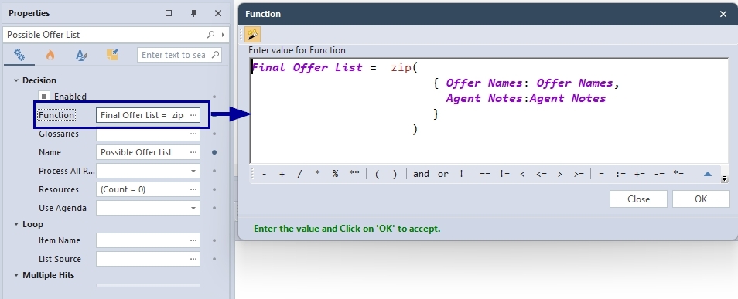Switch to the gears properties tab

tap(19, 55)
